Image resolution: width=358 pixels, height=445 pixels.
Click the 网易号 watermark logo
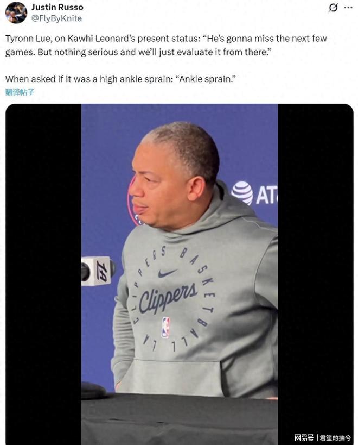pos(304,437)
